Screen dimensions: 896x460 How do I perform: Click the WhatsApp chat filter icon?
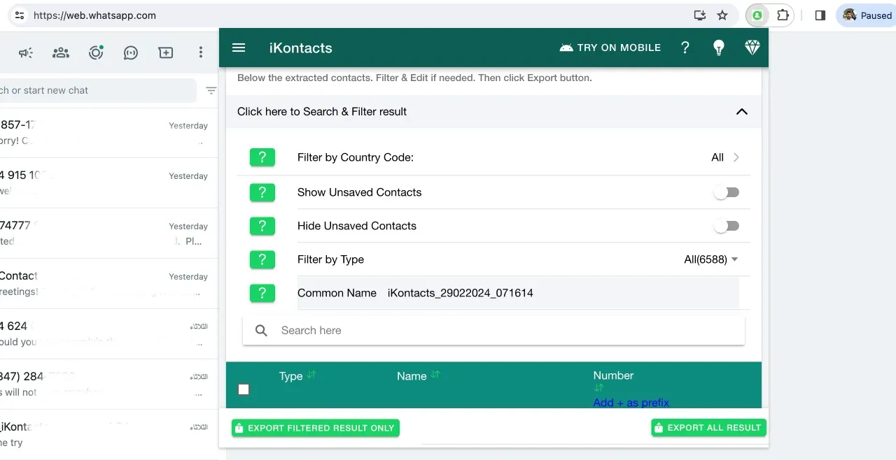tap(211, 90)
